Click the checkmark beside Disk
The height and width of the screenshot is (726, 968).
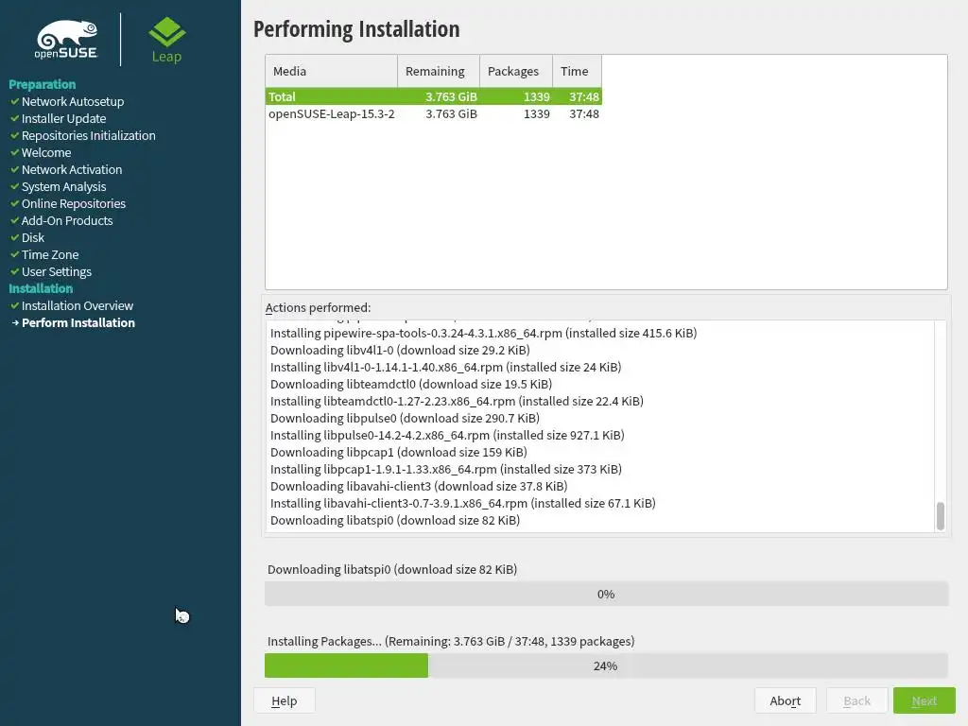point(15,237)
